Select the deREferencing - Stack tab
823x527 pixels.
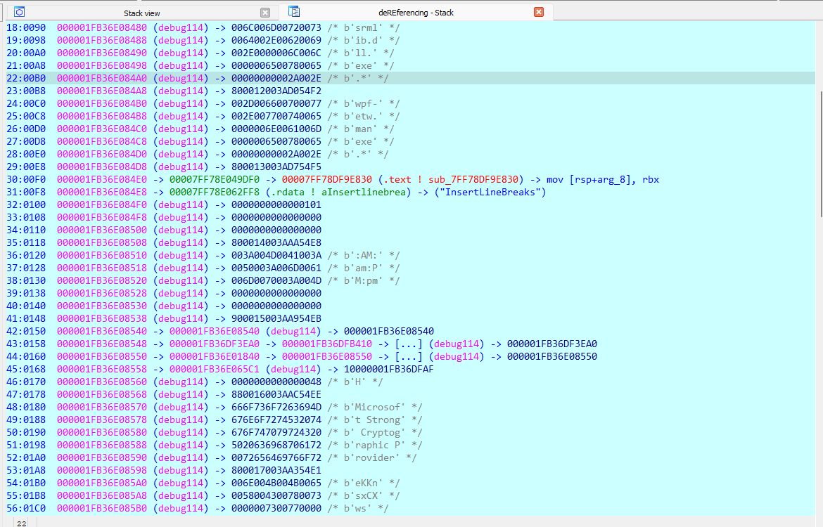tap(416, 12)
